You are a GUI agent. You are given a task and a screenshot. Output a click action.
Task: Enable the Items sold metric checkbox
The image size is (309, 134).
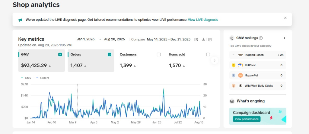[208, 55]
